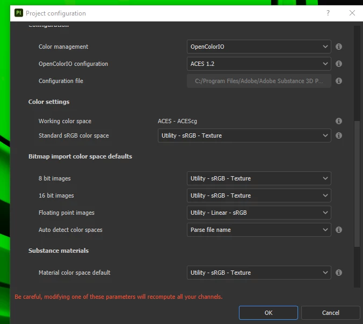Click the Bitmap import color space defaults heading
The image size is (363, 324).
click(81, 156)
